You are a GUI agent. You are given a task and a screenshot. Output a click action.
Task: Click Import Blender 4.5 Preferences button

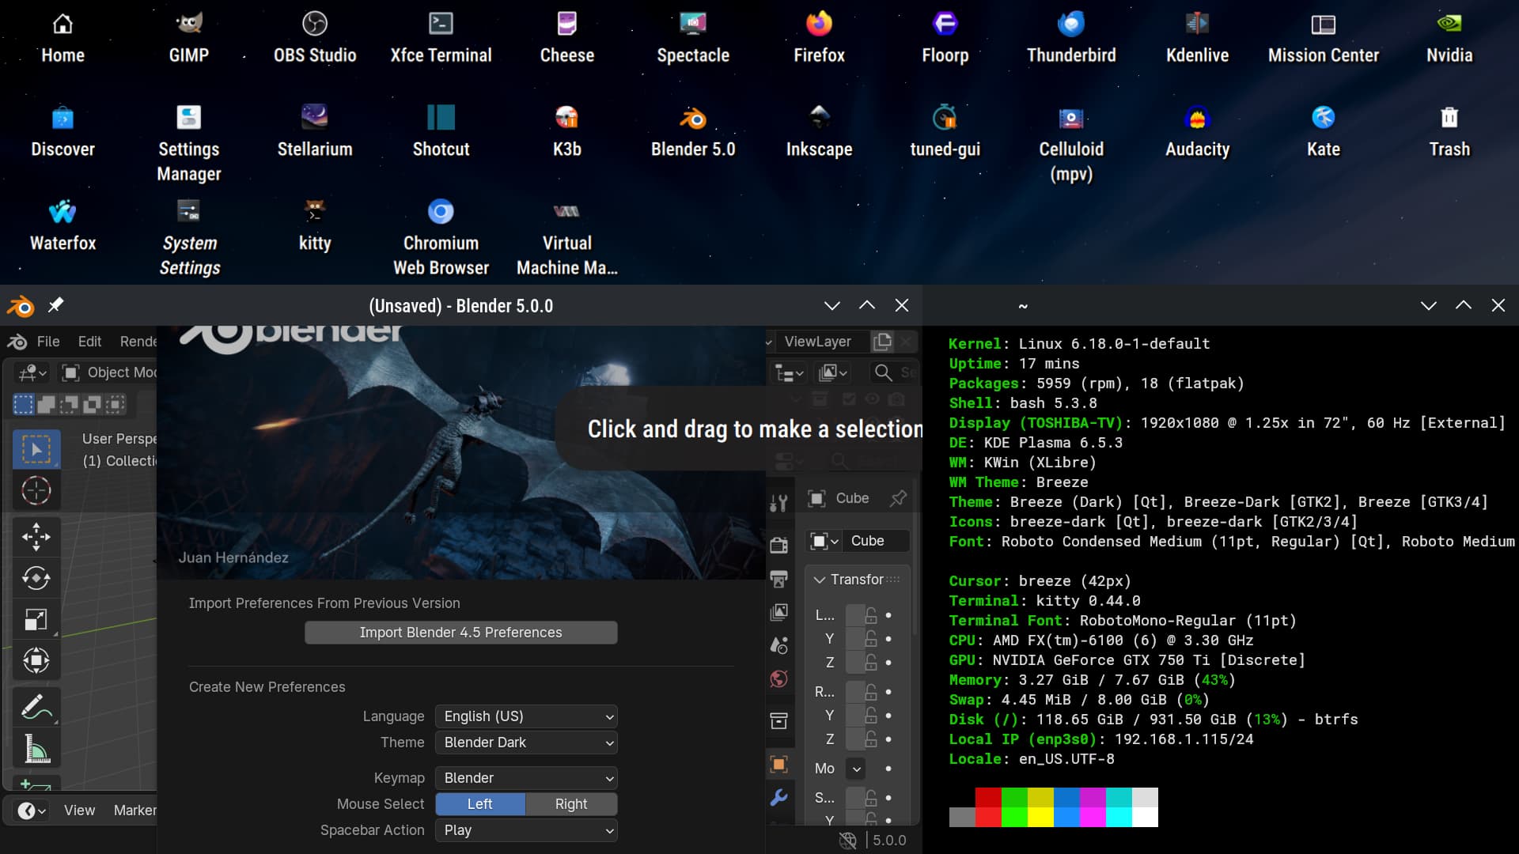coord(460,633)
